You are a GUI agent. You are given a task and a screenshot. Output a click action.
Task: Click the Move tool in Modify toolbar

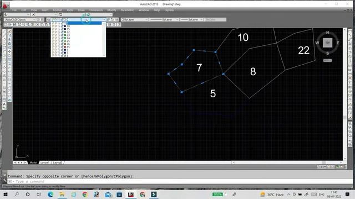9,51
